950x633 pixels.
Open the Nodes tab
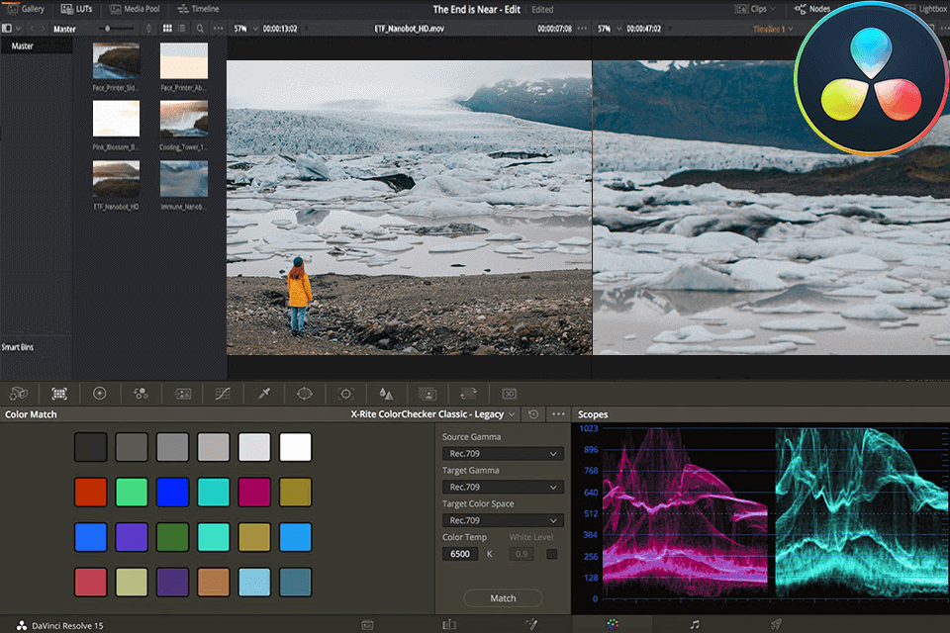coord(811,9)
